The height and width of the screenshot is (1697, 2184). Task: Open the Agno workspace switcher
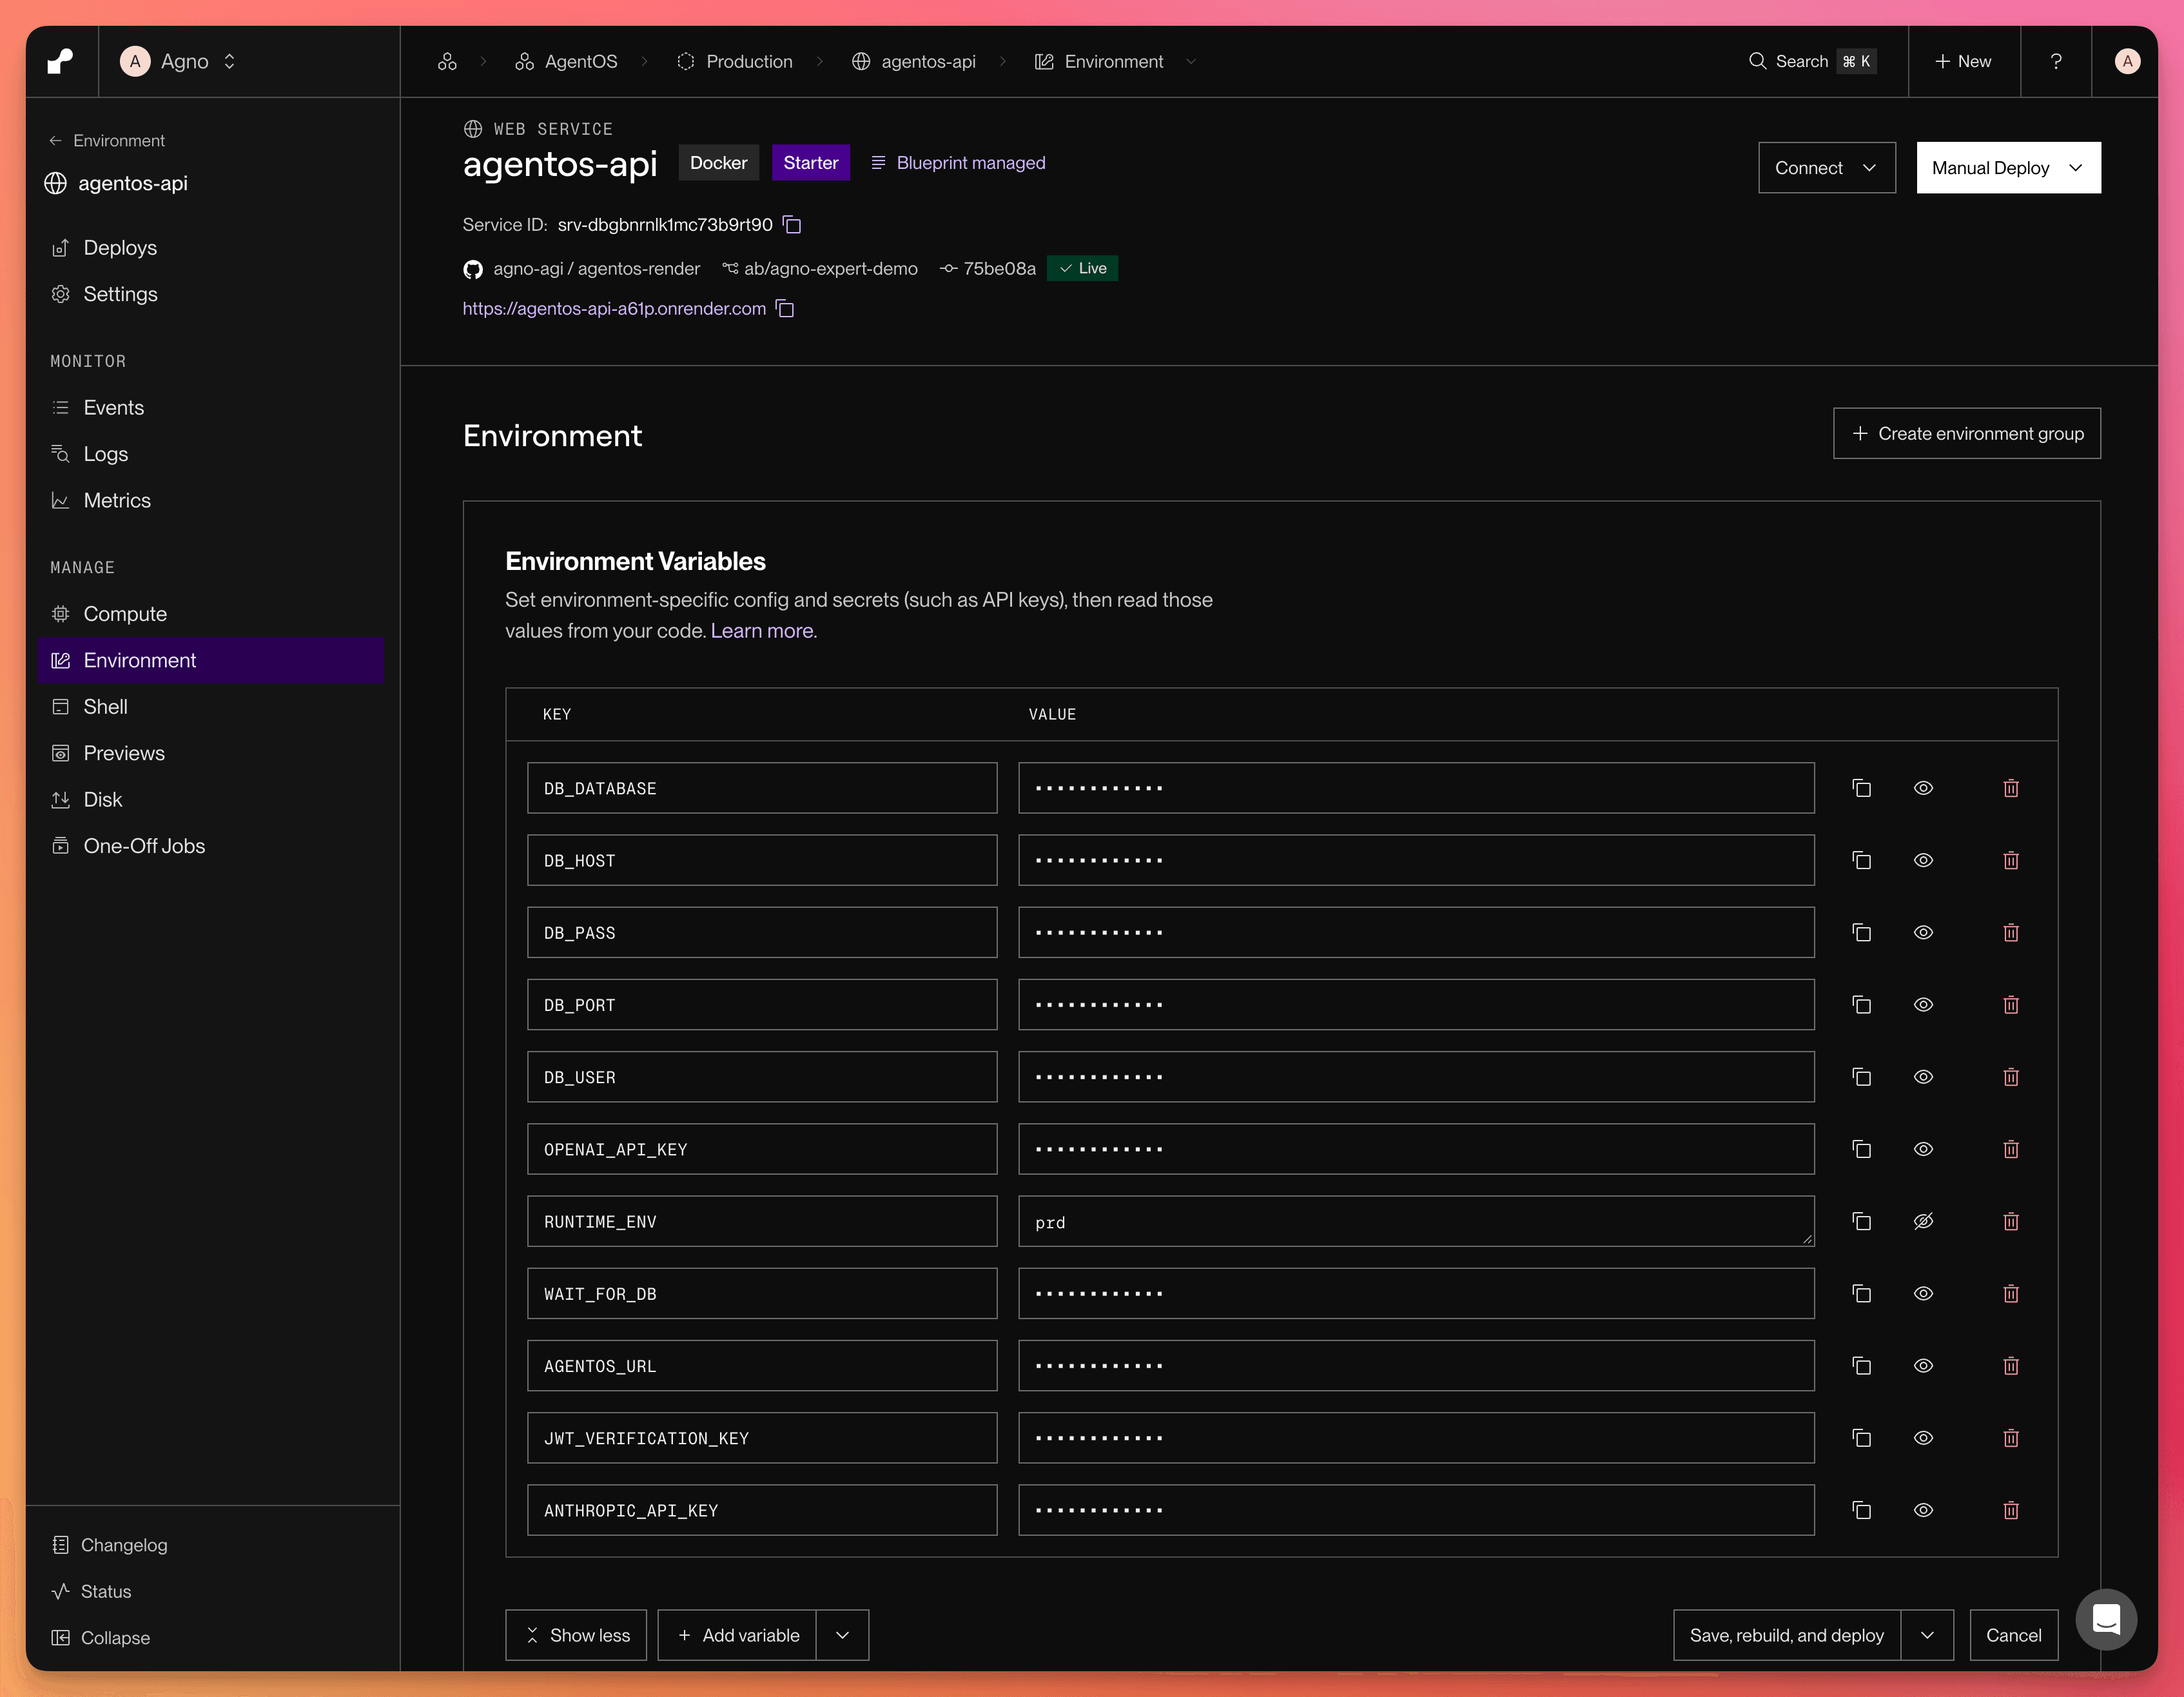pos(179,61)
